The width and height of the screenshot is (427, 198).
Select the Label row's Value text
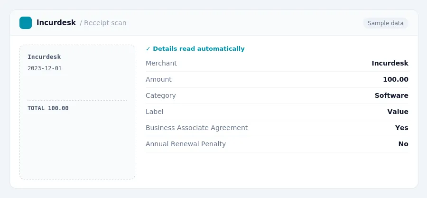[398, 112]
